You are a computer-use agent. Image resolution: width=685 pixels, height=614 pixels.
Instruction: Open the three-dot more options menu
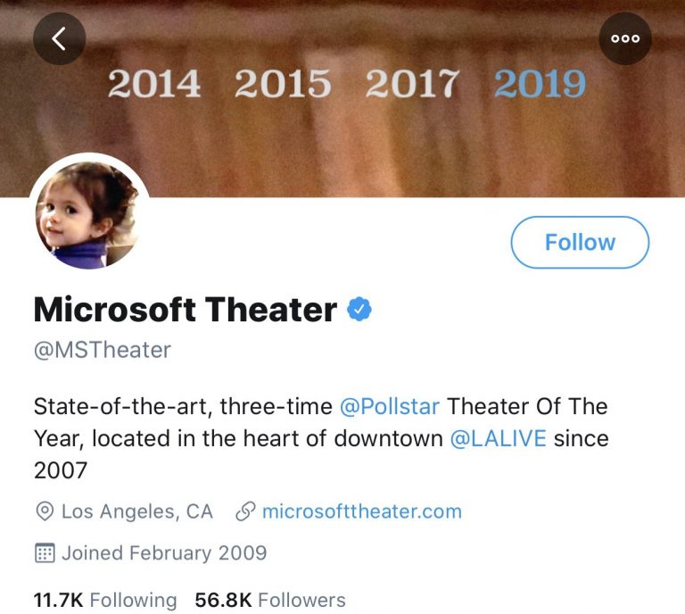[625, 38]
